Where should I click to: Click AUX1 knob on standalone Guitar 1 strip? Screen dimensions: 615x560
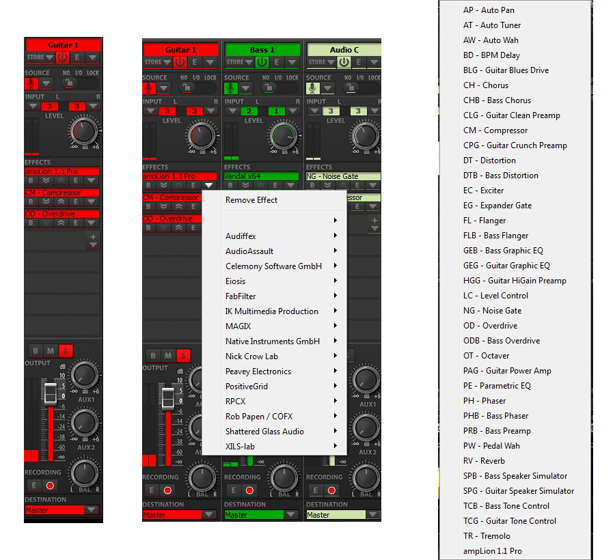(x=84, y=375)
